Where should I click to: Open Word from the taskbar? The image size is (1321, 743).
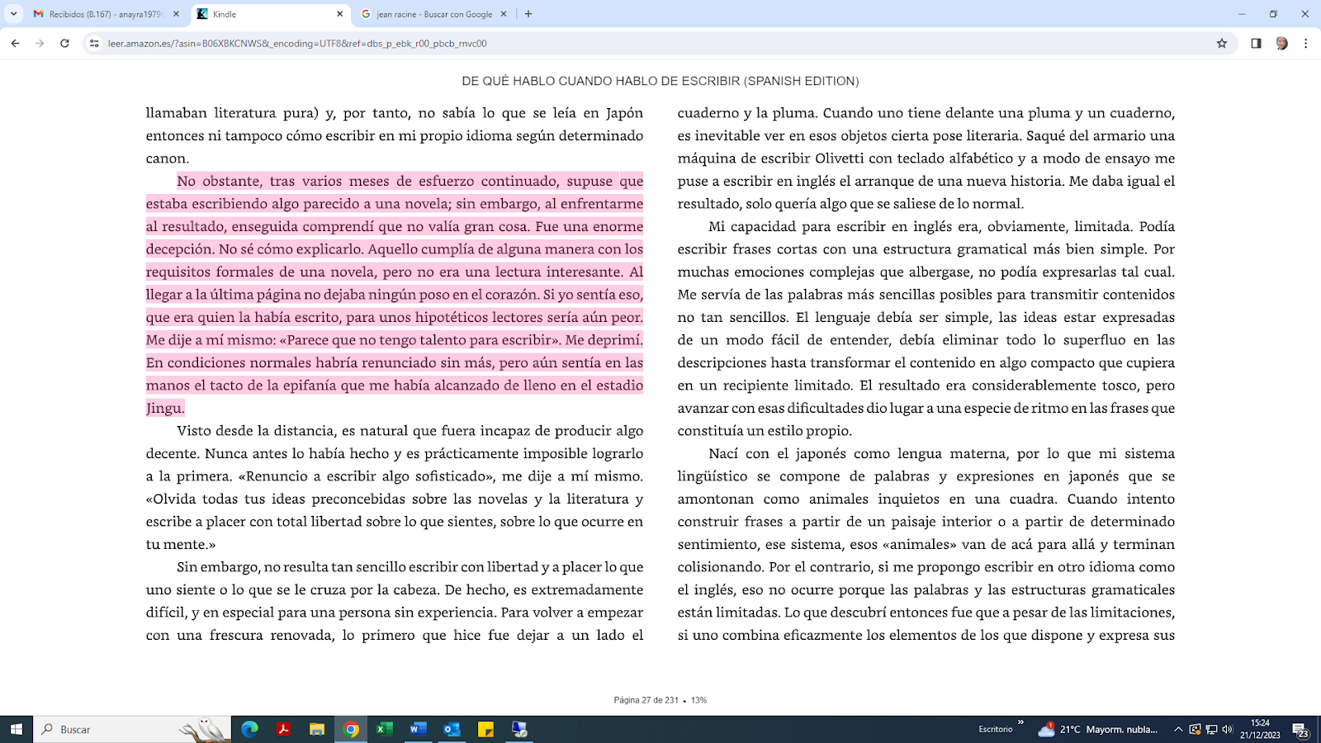click(x=418, y=729)
